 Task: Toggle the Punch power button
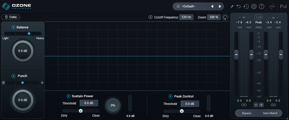pos(13,76)
